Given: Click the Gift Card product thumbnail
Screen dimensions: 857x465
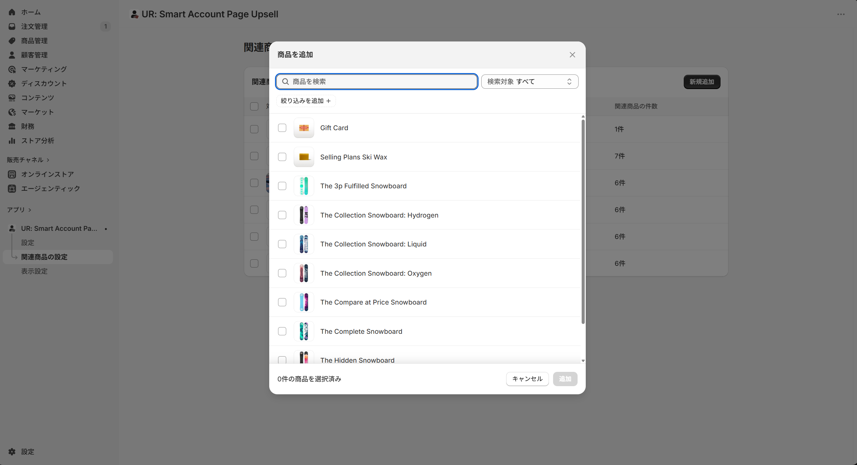Looking at the screenshot, I should pos(304,128).
